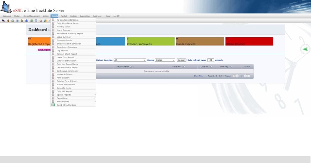
Task: Go to first page in pager
Action: pos(234,76)
